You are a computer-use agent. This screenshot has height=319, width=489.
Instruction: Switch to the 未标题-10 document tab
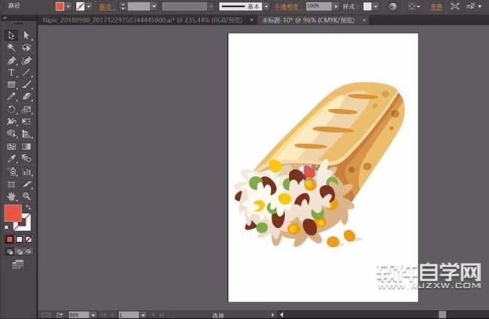click(308, 20)
